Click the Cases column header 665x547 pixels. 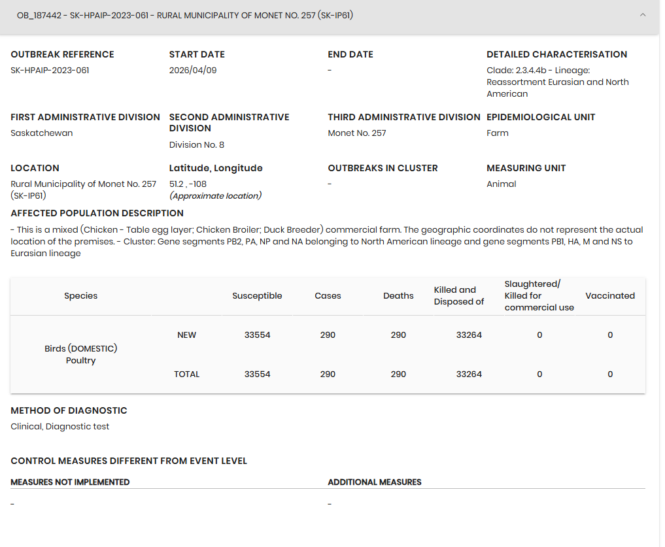click(328, 296)
